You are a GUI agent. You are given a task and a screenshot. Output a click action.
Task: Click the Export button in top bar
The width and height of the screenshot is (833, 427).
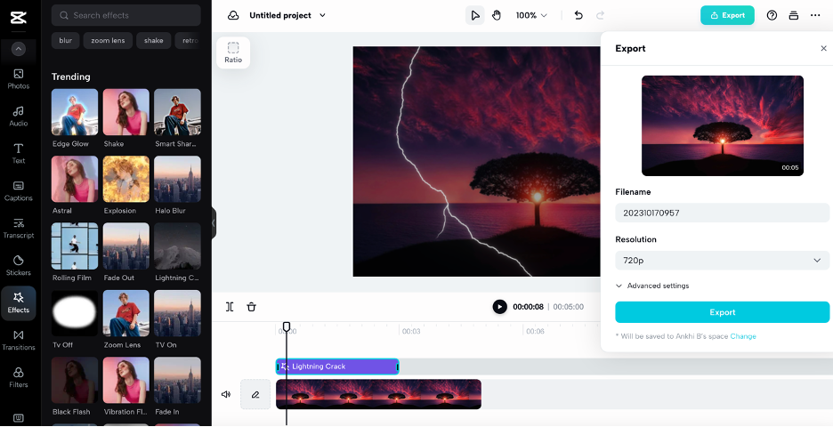tap(727, 15)
